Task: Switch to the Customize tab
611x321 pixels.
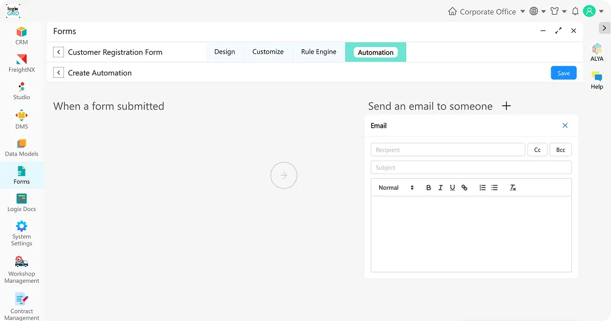Action: pos(268,52)
